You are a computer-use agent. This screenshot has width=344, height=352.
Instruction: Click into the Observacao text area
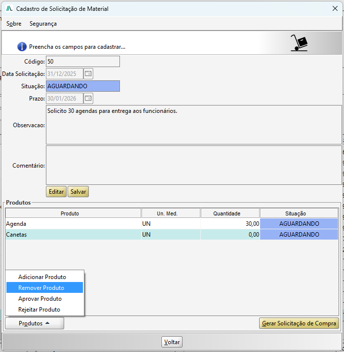tap(194, 125)
